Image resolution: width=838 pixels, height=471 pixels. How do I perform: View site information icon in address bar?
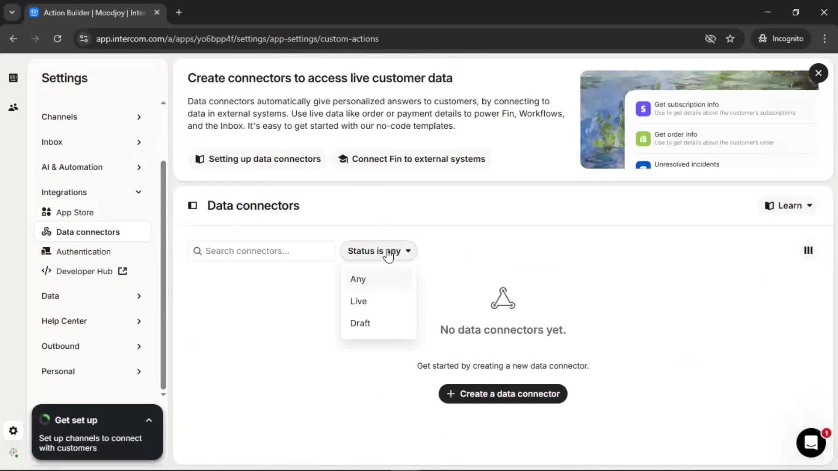click(x=84, y=39)
